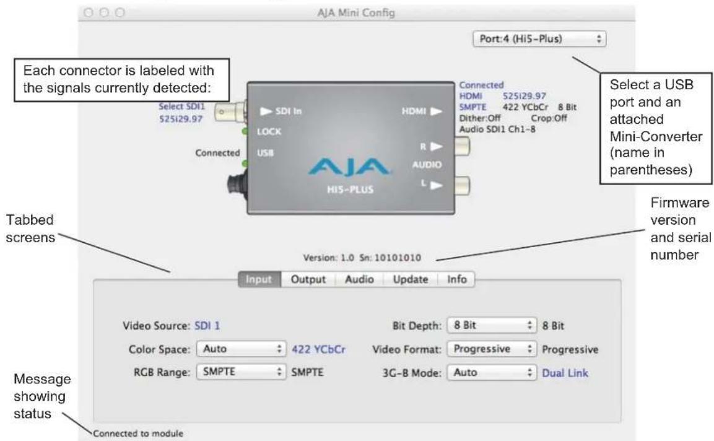Click the Dual Link status text
This screenshot has width=714, height=441.
(565, 373)
